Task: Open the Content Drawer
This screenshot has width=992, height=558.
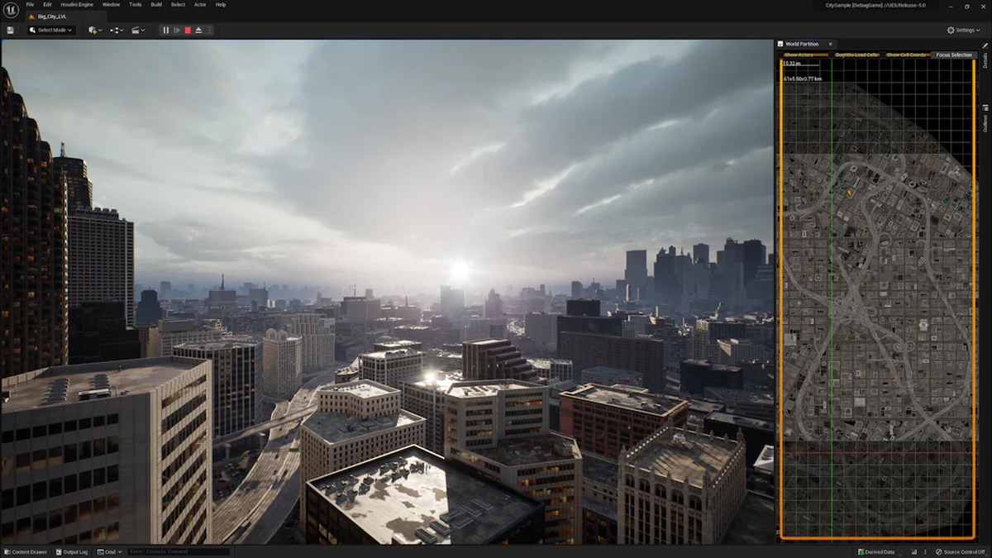Action: (x=26, y=551)
